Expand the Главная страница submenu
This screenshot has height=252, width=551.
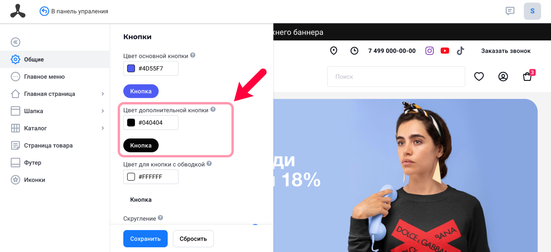pyautogui.click(x=103, y=94)
